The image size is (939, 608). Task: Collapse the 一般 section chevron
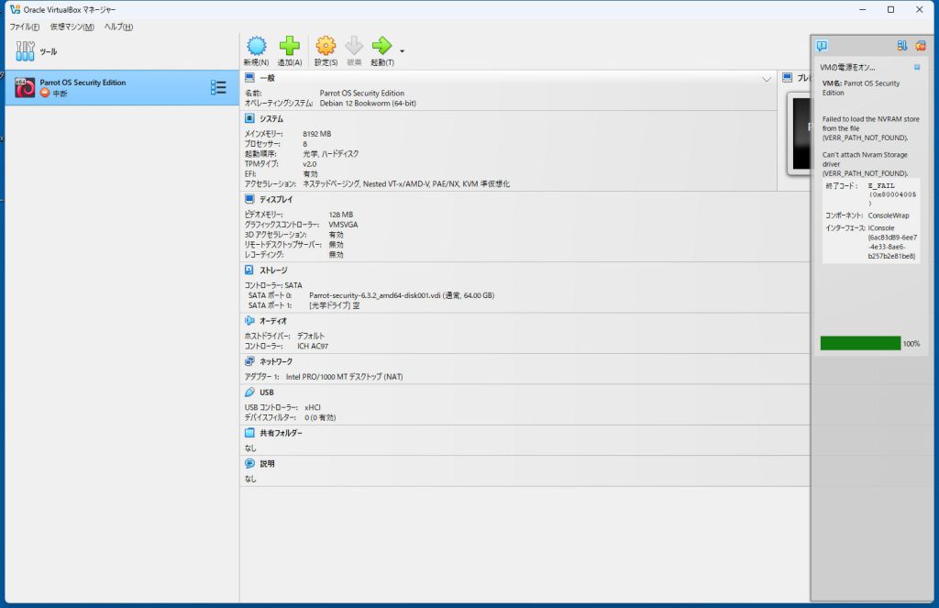pos(767,79)
